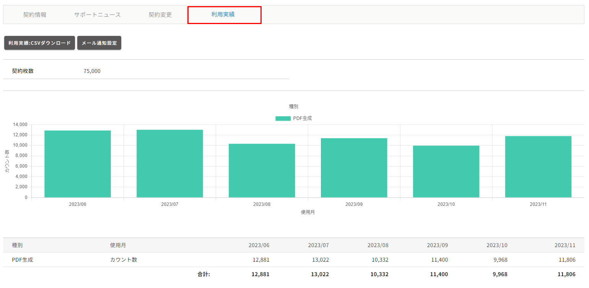
Task: Select the 2023/08 chart bar
Action: tap(262, 171)
